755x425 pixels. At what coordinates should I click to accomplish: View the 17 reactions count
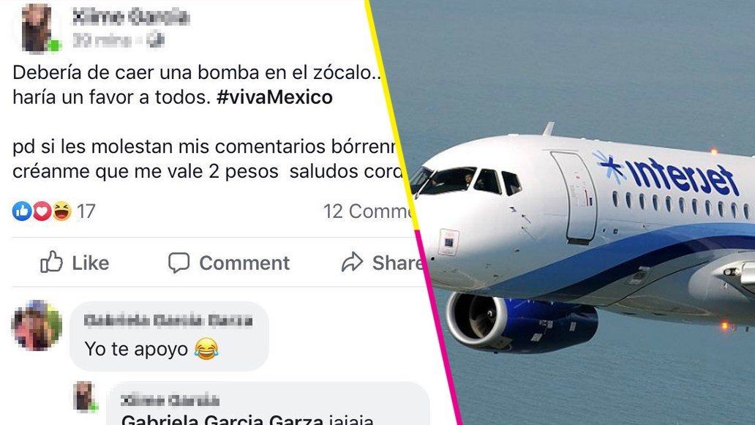(x=86, y=211)
